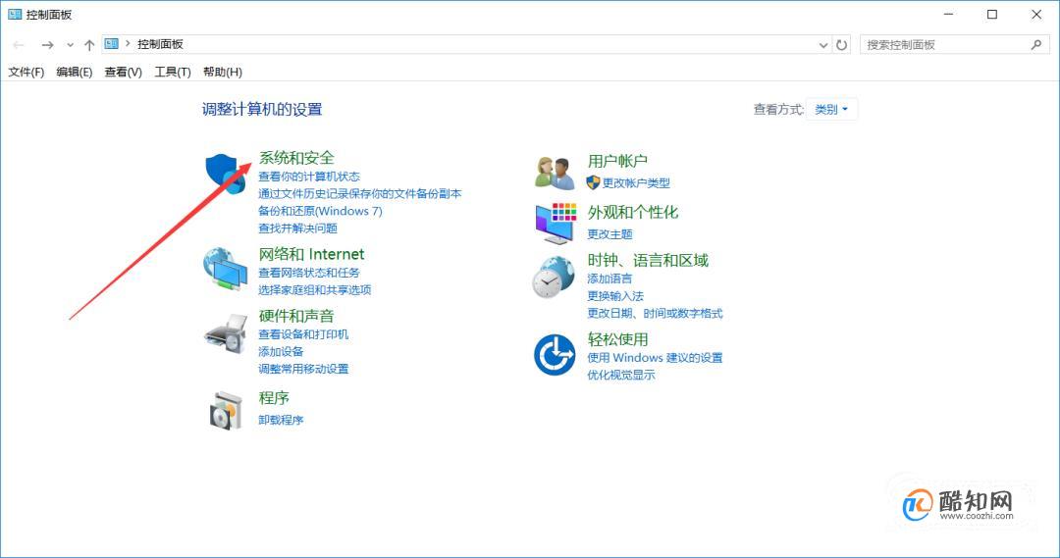Open the 系统和安全 shield icon
Viewport: 1060px width, 558px height.
pyautogui.click(x=226, y=173)
